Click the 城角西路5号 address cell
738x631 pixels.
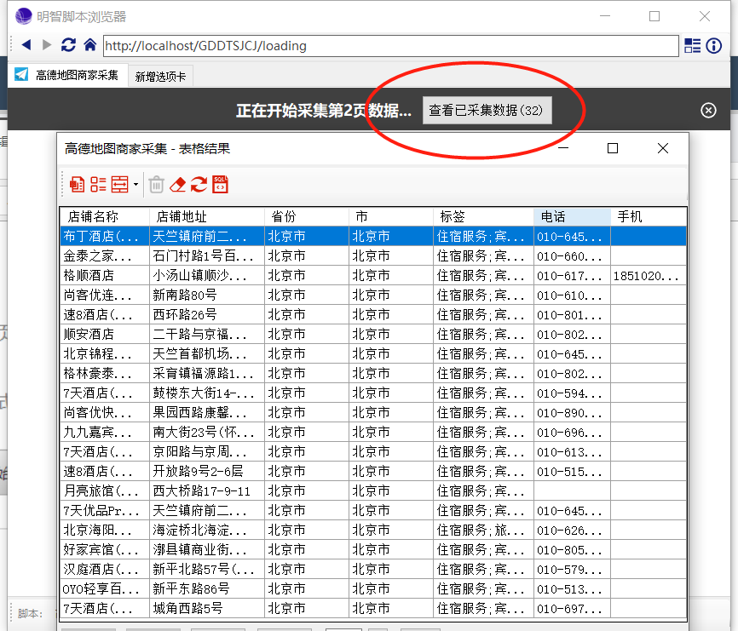coord(207,608)
